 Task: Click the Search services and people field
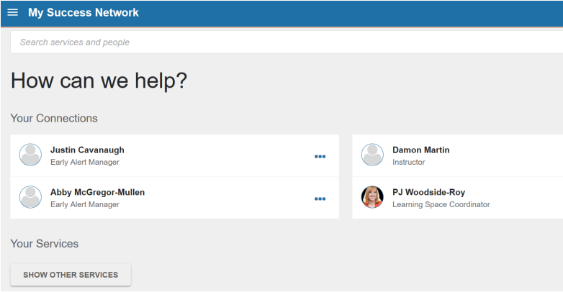coord(287,42)
